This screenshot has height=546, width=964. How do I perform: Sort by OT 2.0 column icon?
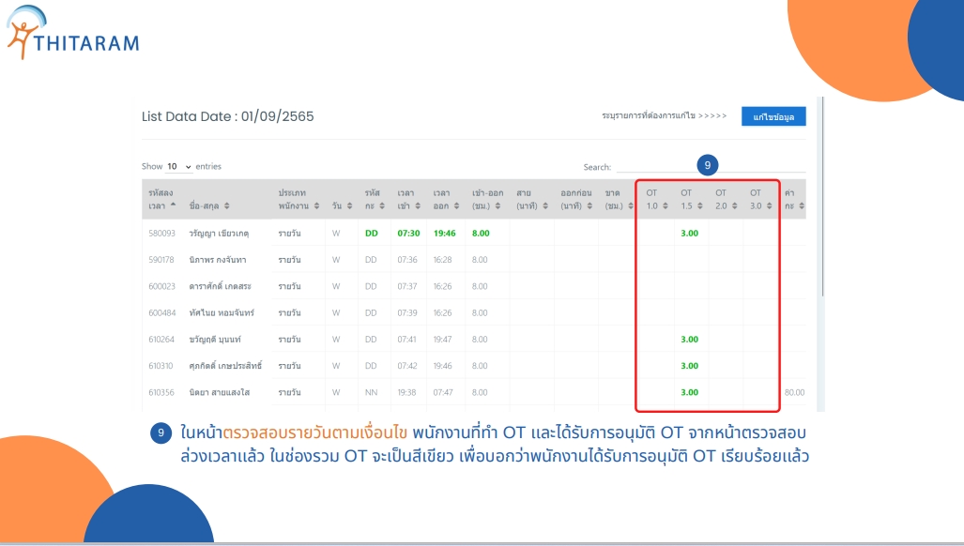click(735, 205)
